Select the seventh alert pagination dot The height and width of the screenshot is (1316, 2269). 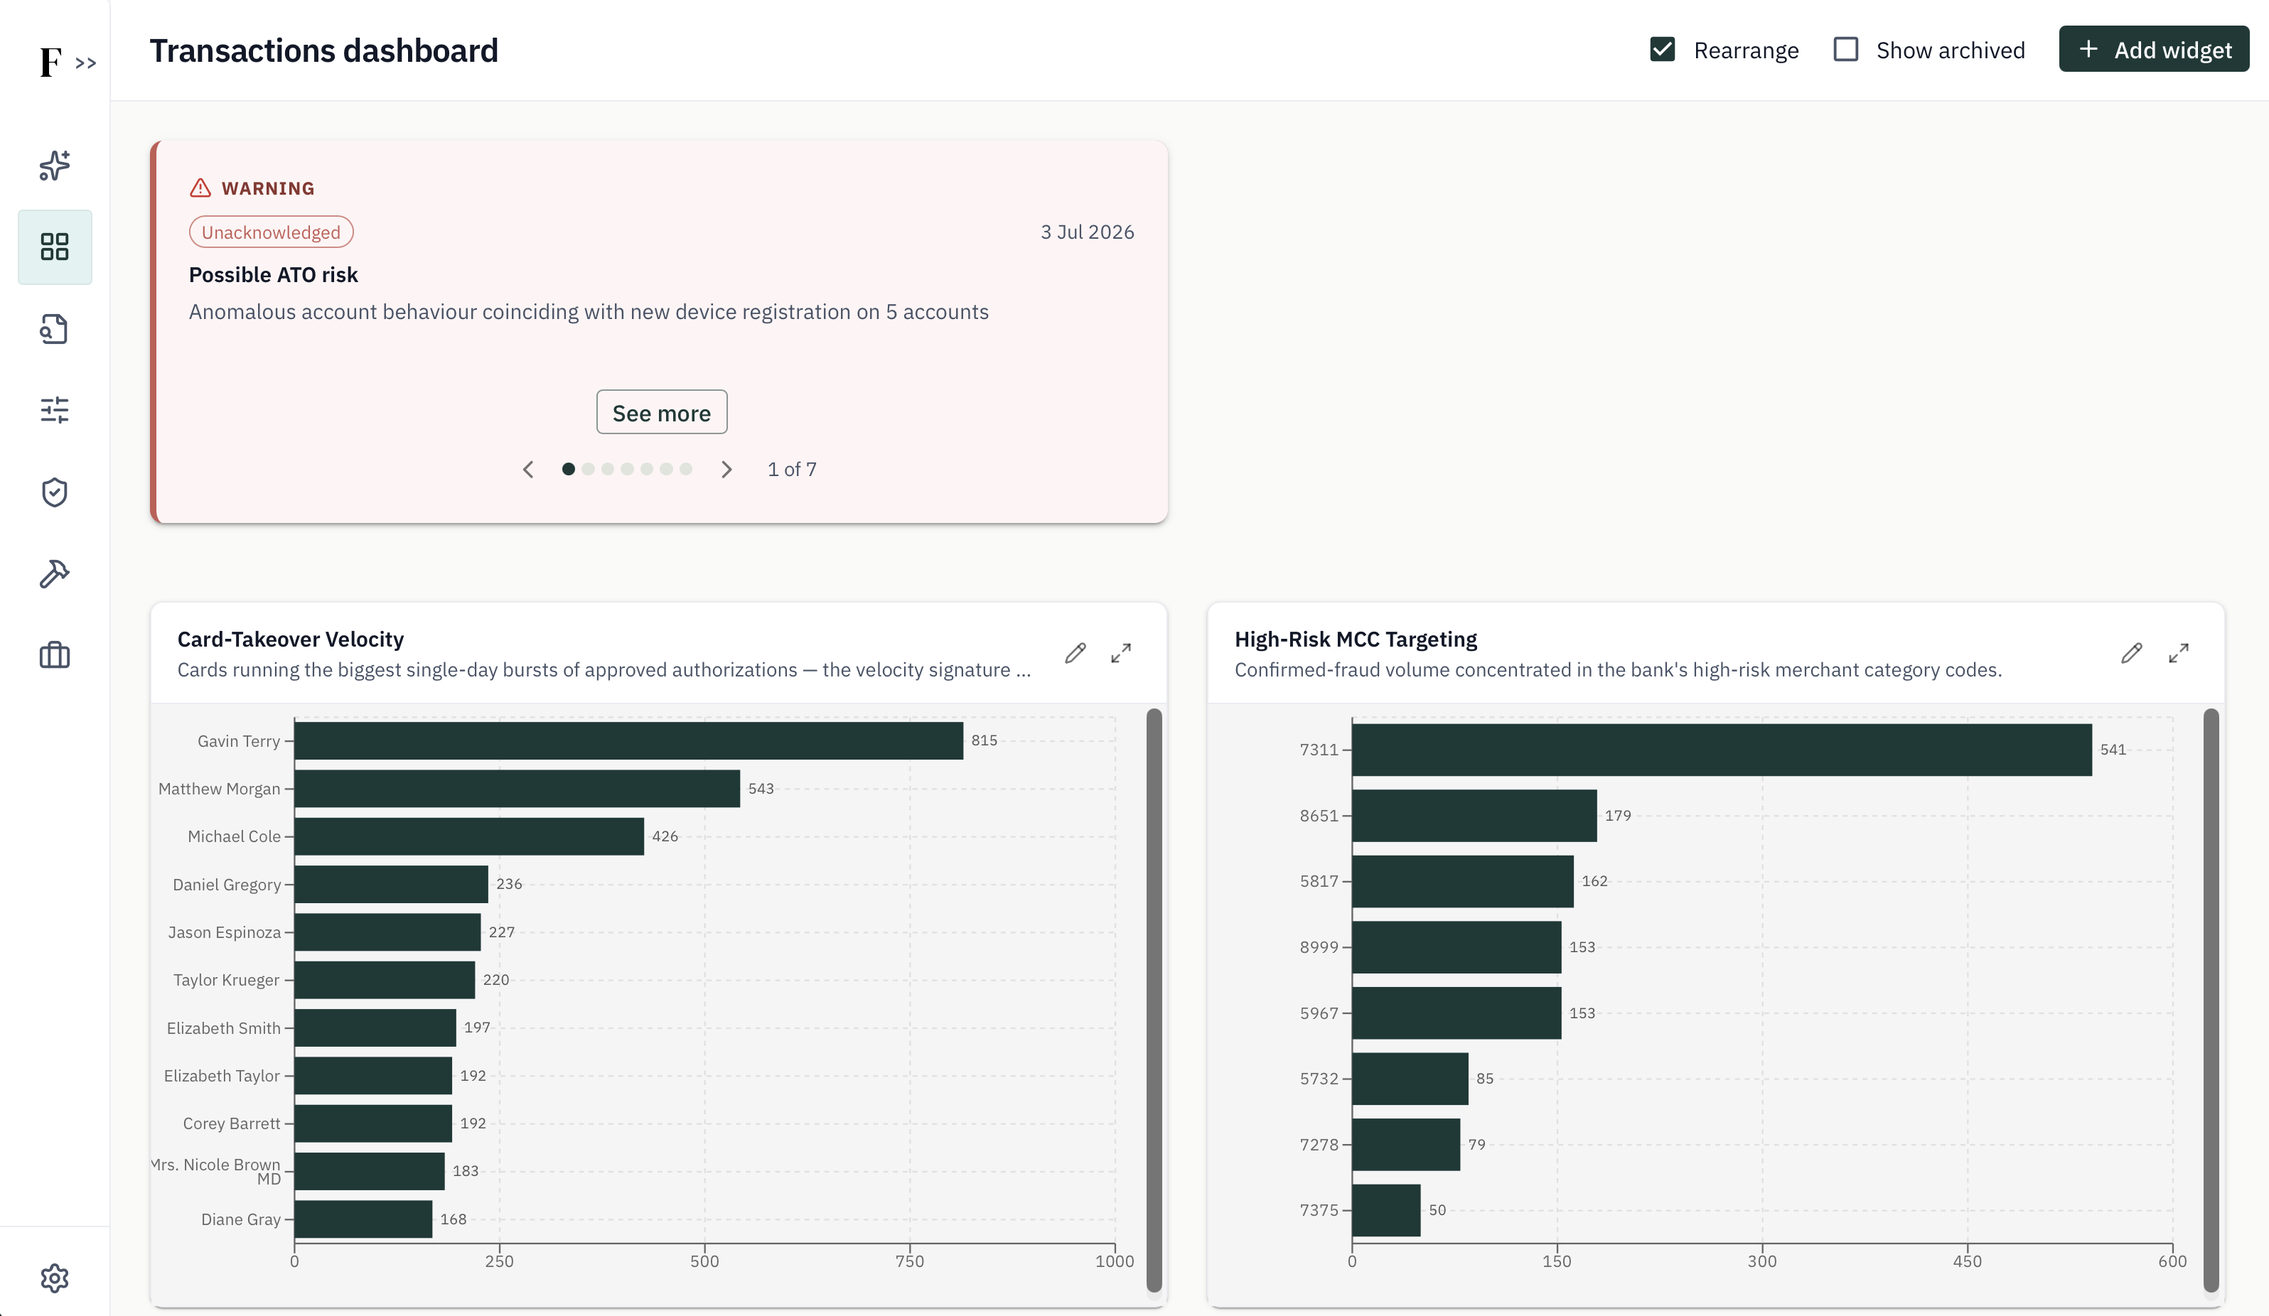pos(686,469)
